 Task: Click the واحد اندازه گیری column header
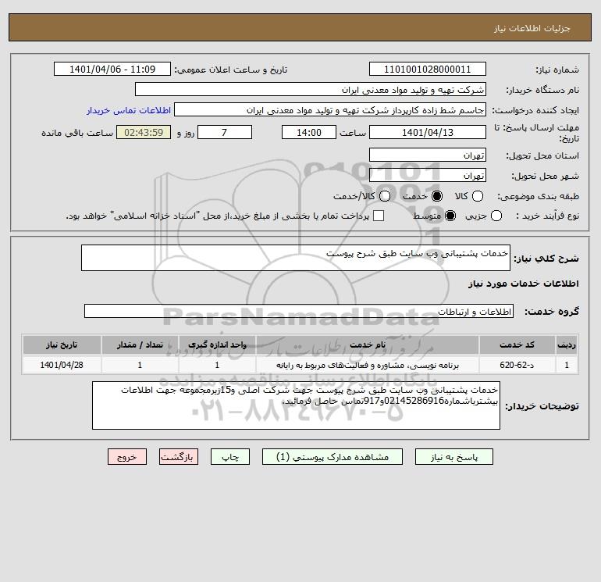(x=217, y=345)
